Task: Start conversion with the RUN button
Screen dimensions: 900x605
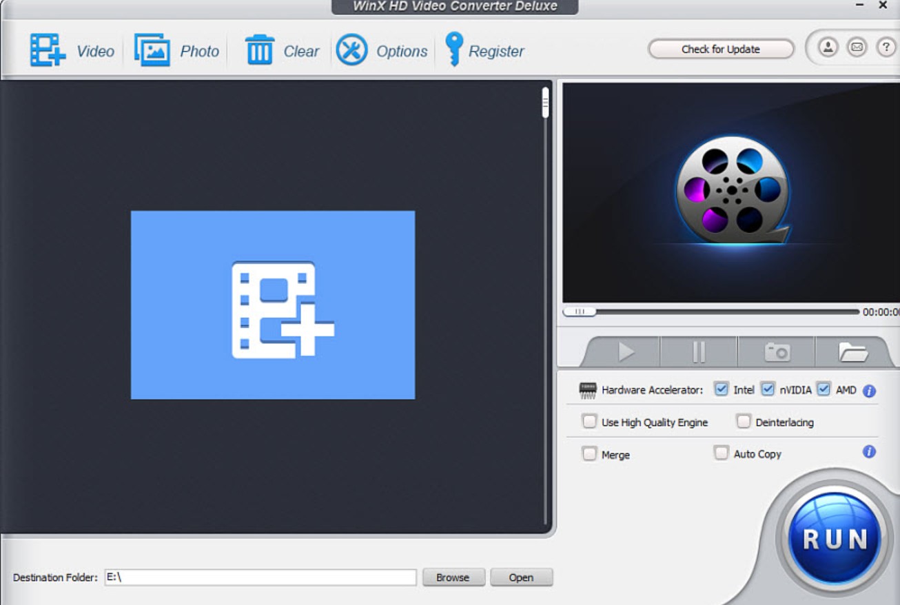Action: (x=835, y=537)
